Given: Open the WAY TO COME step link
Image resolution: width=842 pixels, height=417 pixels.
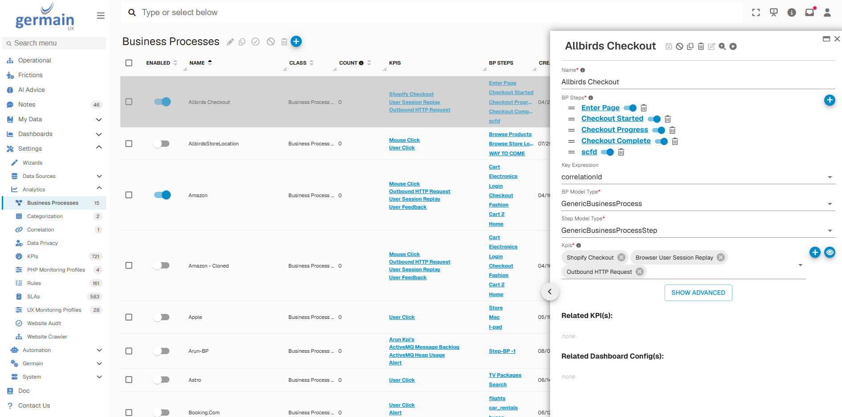Looking at the screenshot, I should tap(507, 153).
